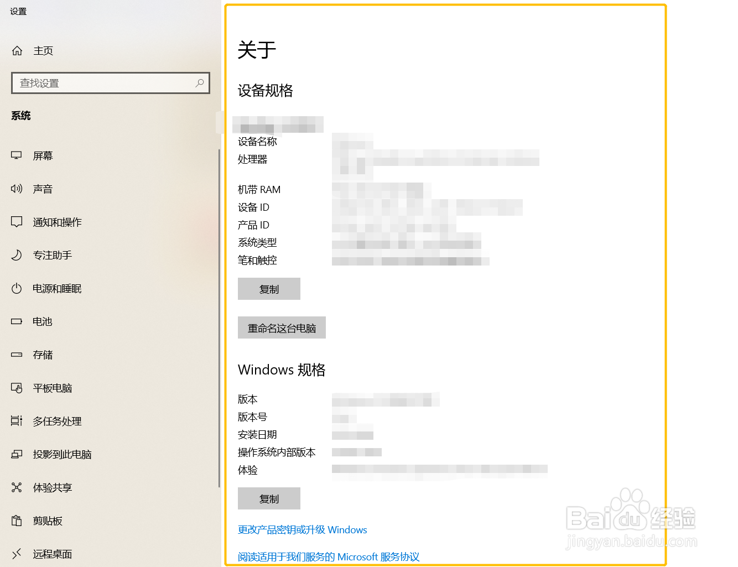Screen dimensions: 738x567
Task: Click the 电源和睡眠 power icon
Action: pyautogui.click(x=17, y=289)
